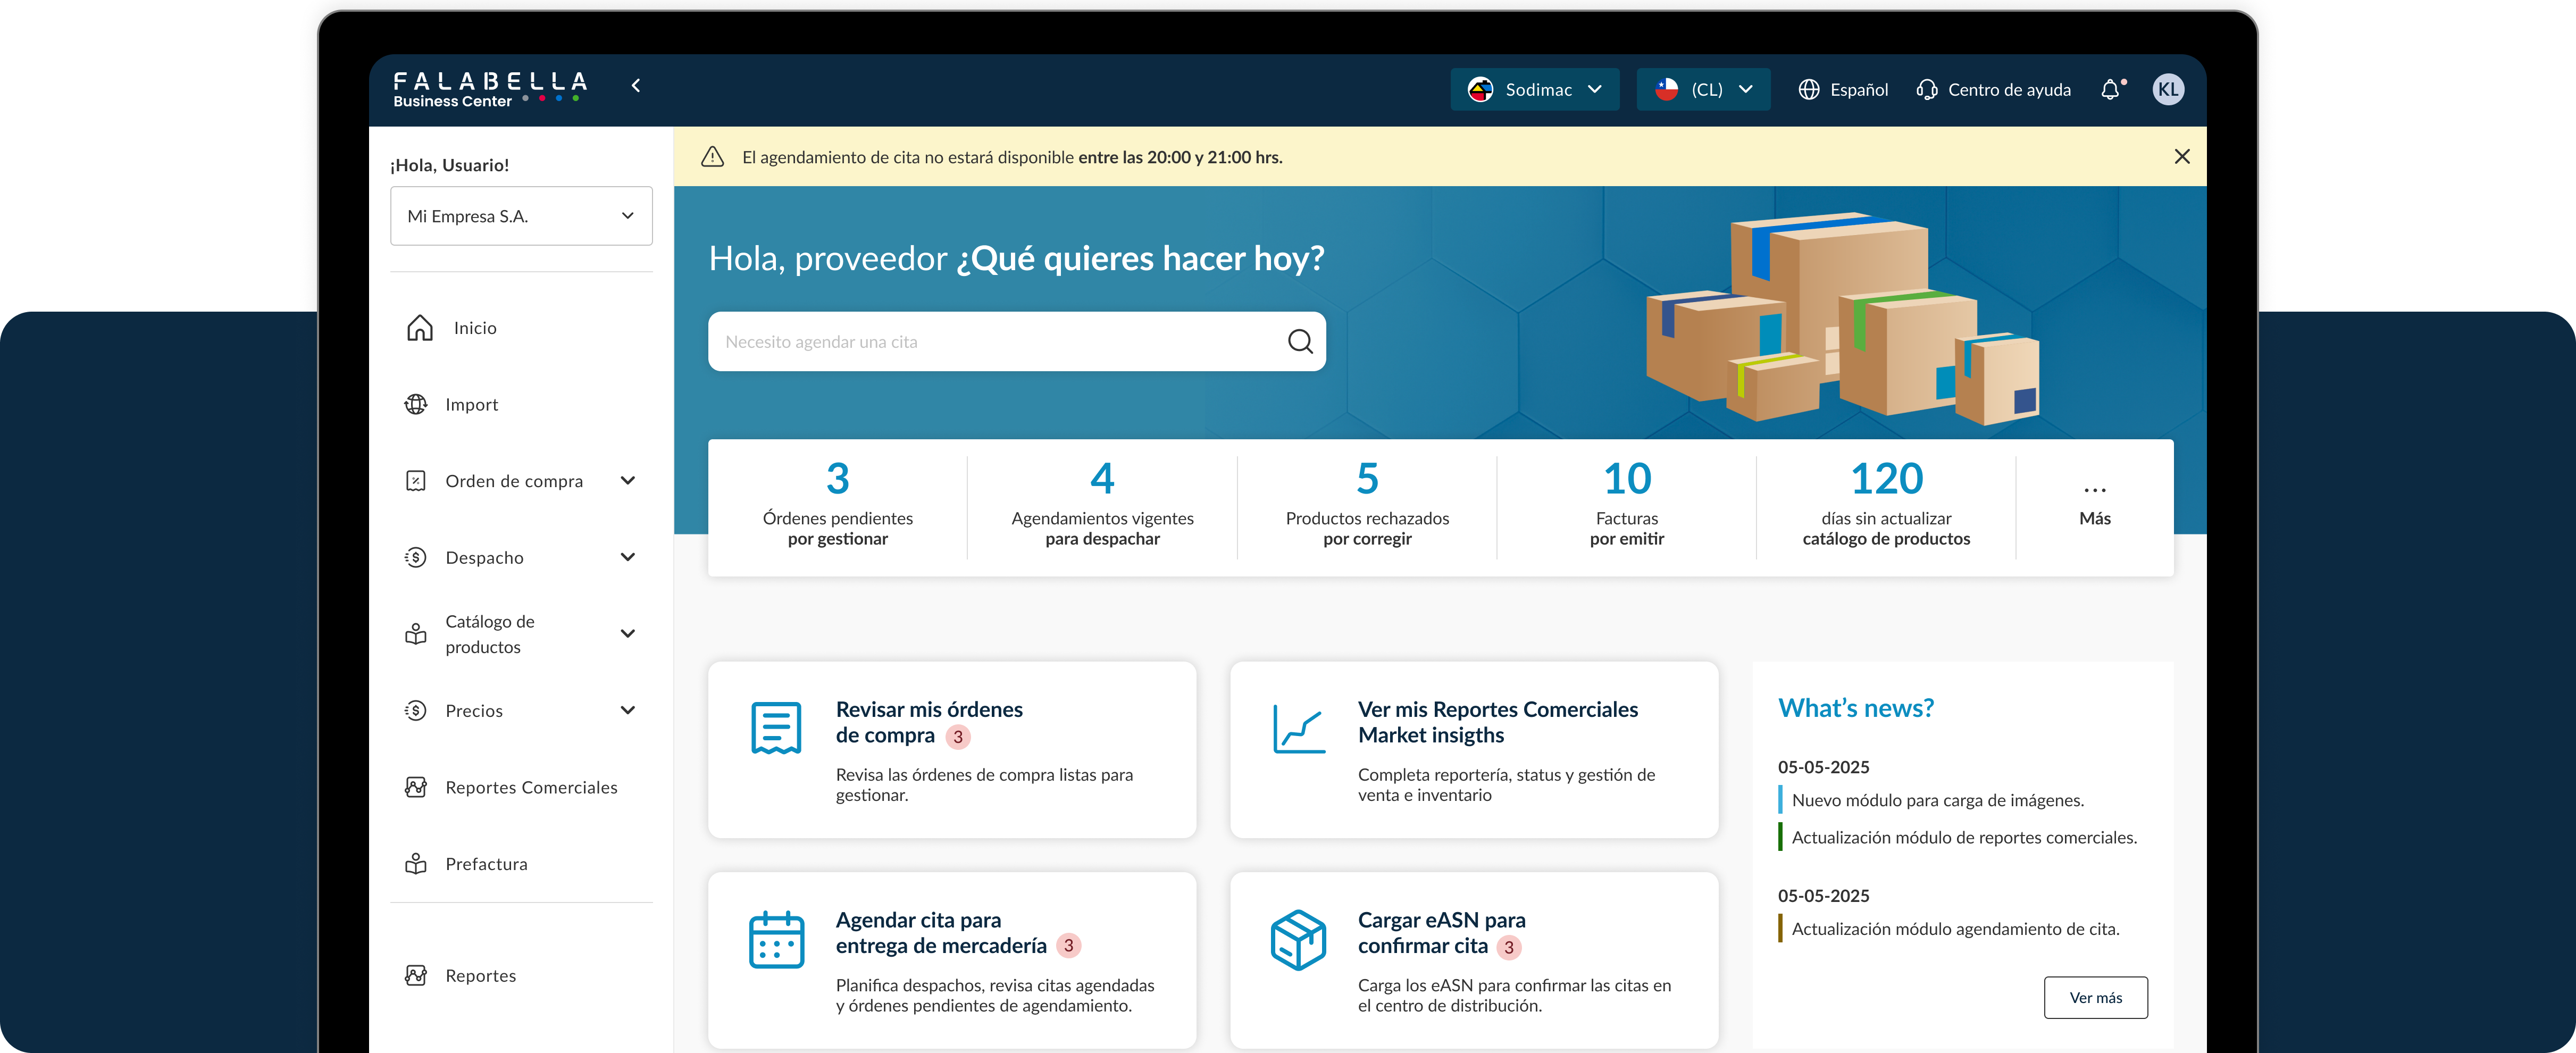Open the Mi Empresa S.A. company selector

(521, 215)
